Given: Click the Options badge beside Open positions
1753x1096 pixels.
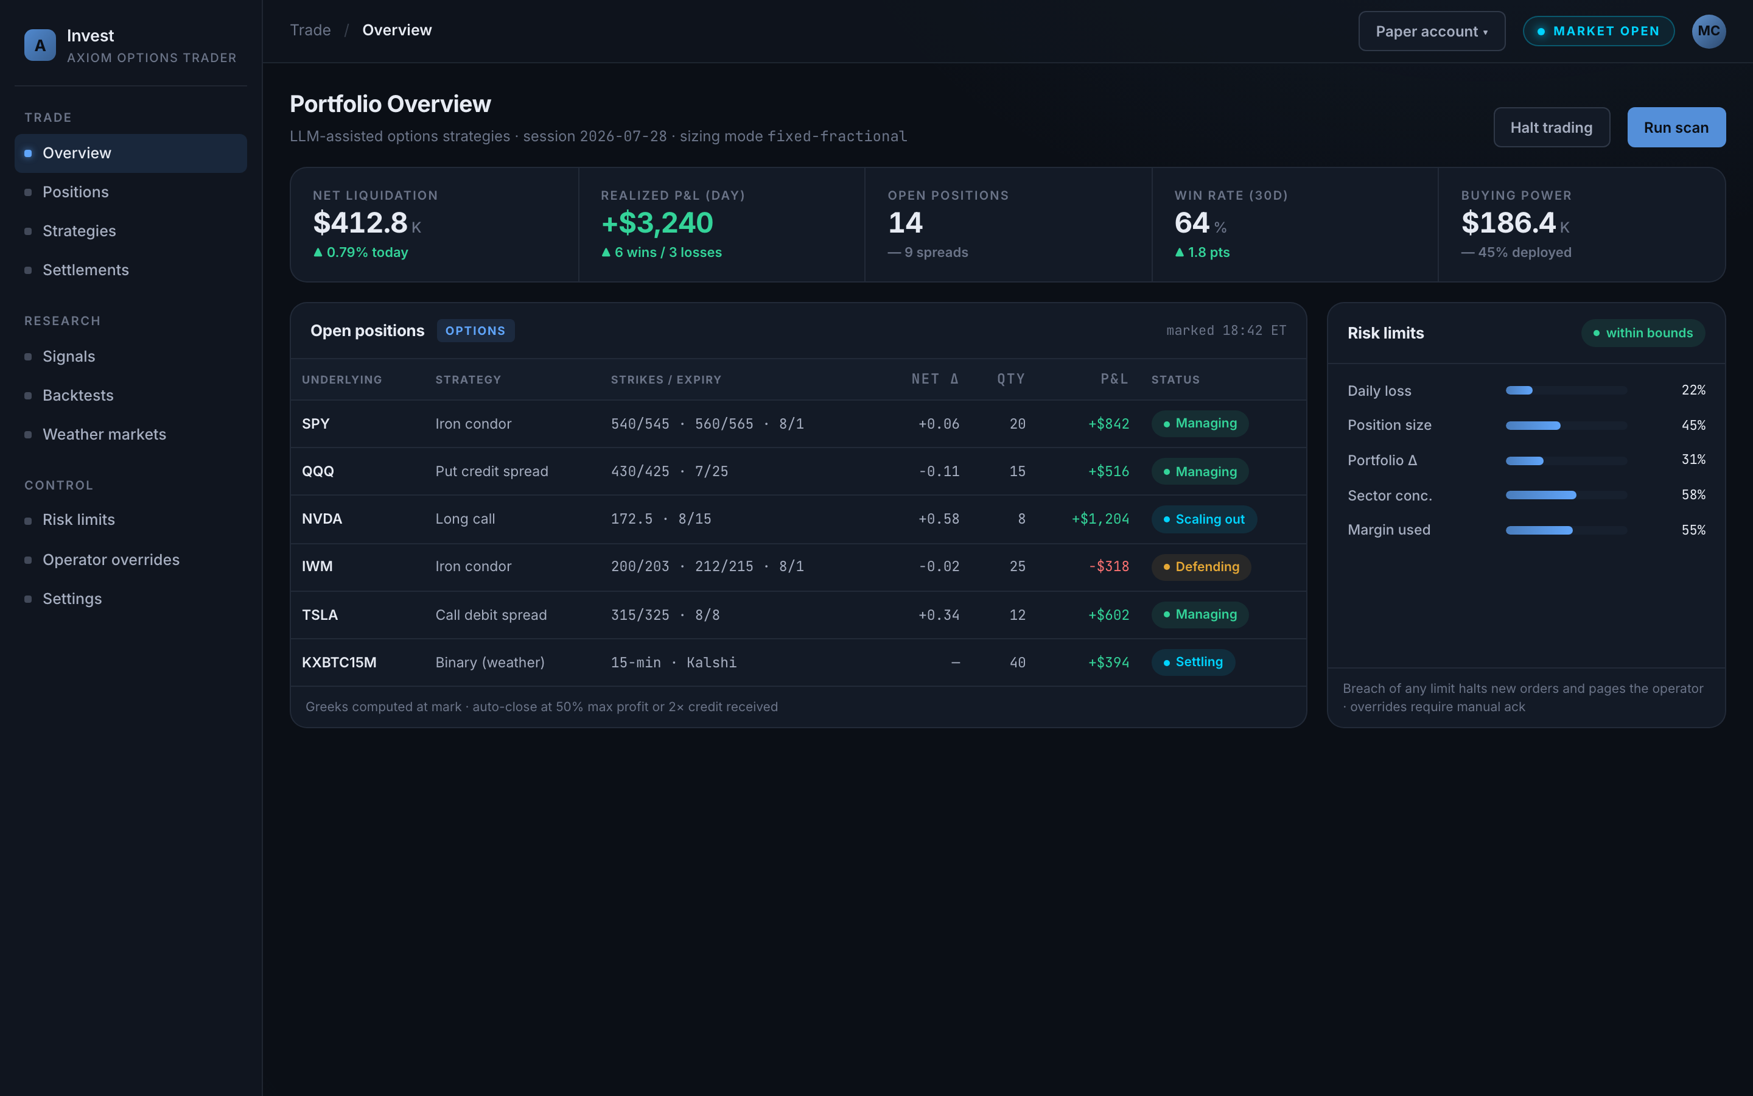Looking at the screenshot, I should click(475, 331).
